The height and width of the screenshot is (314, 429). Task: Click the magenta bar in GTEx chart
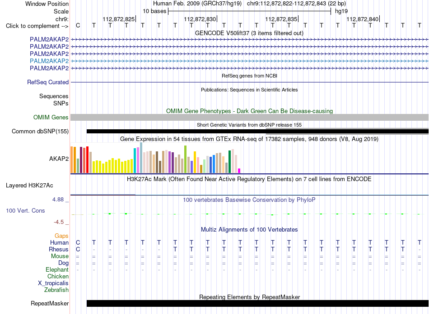pyautogui.click(x=239, y=171)
